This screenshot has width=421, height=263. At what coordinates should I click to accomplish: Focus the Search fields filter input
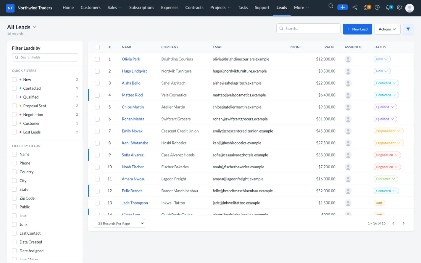[45, 57]
